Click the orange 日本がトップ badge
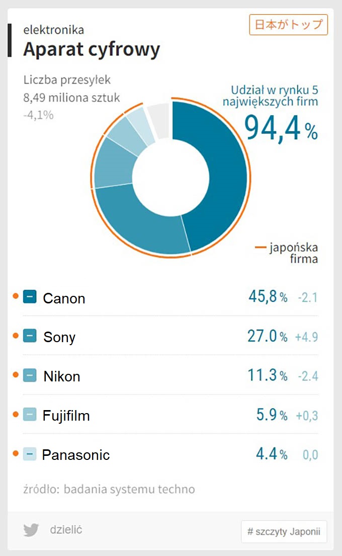This screenshot has width=342, height=556. click(x=289, y=25)
